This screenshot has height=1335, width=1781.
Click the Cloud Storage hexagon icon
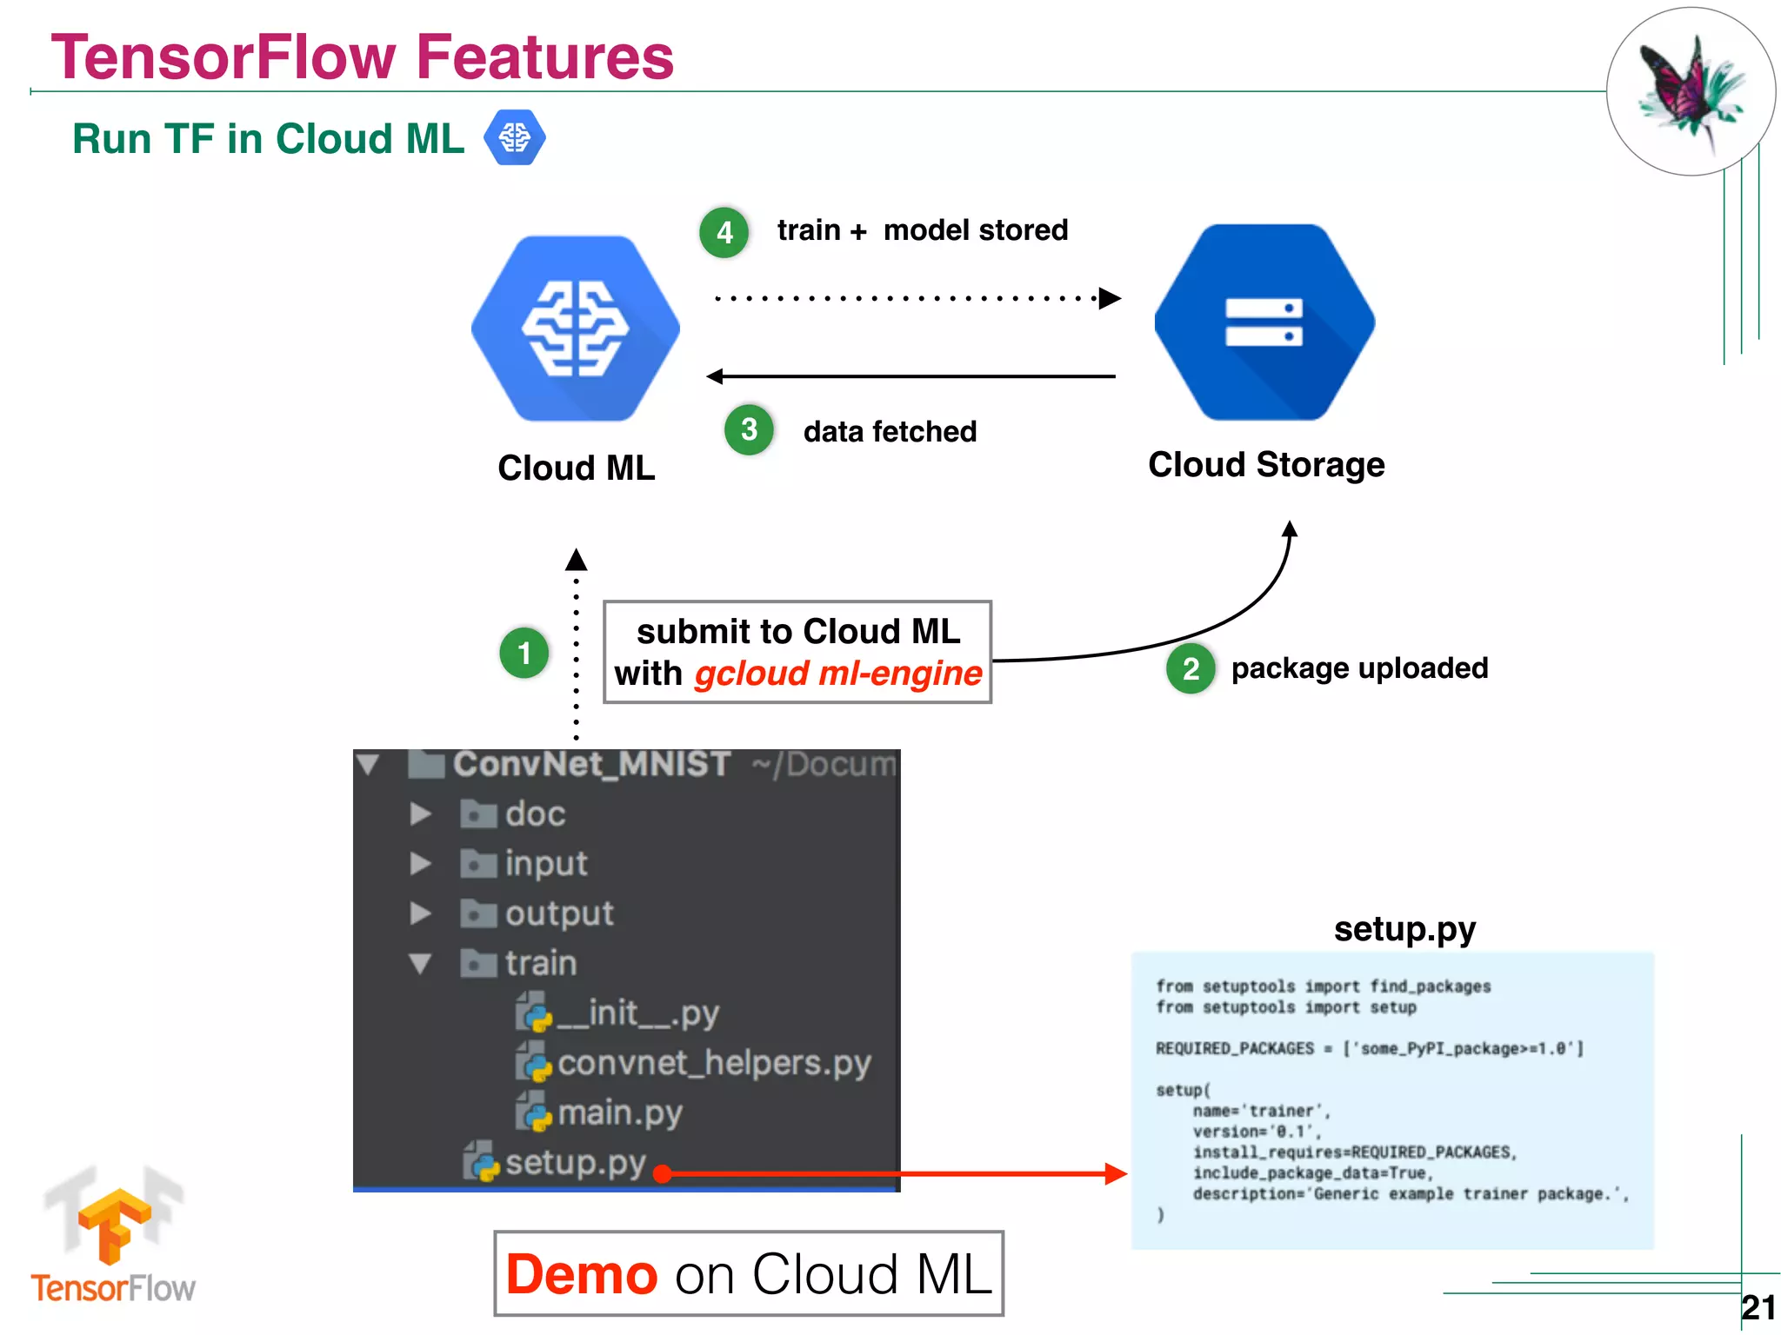pyautogui.click(x=1264, y=322)
